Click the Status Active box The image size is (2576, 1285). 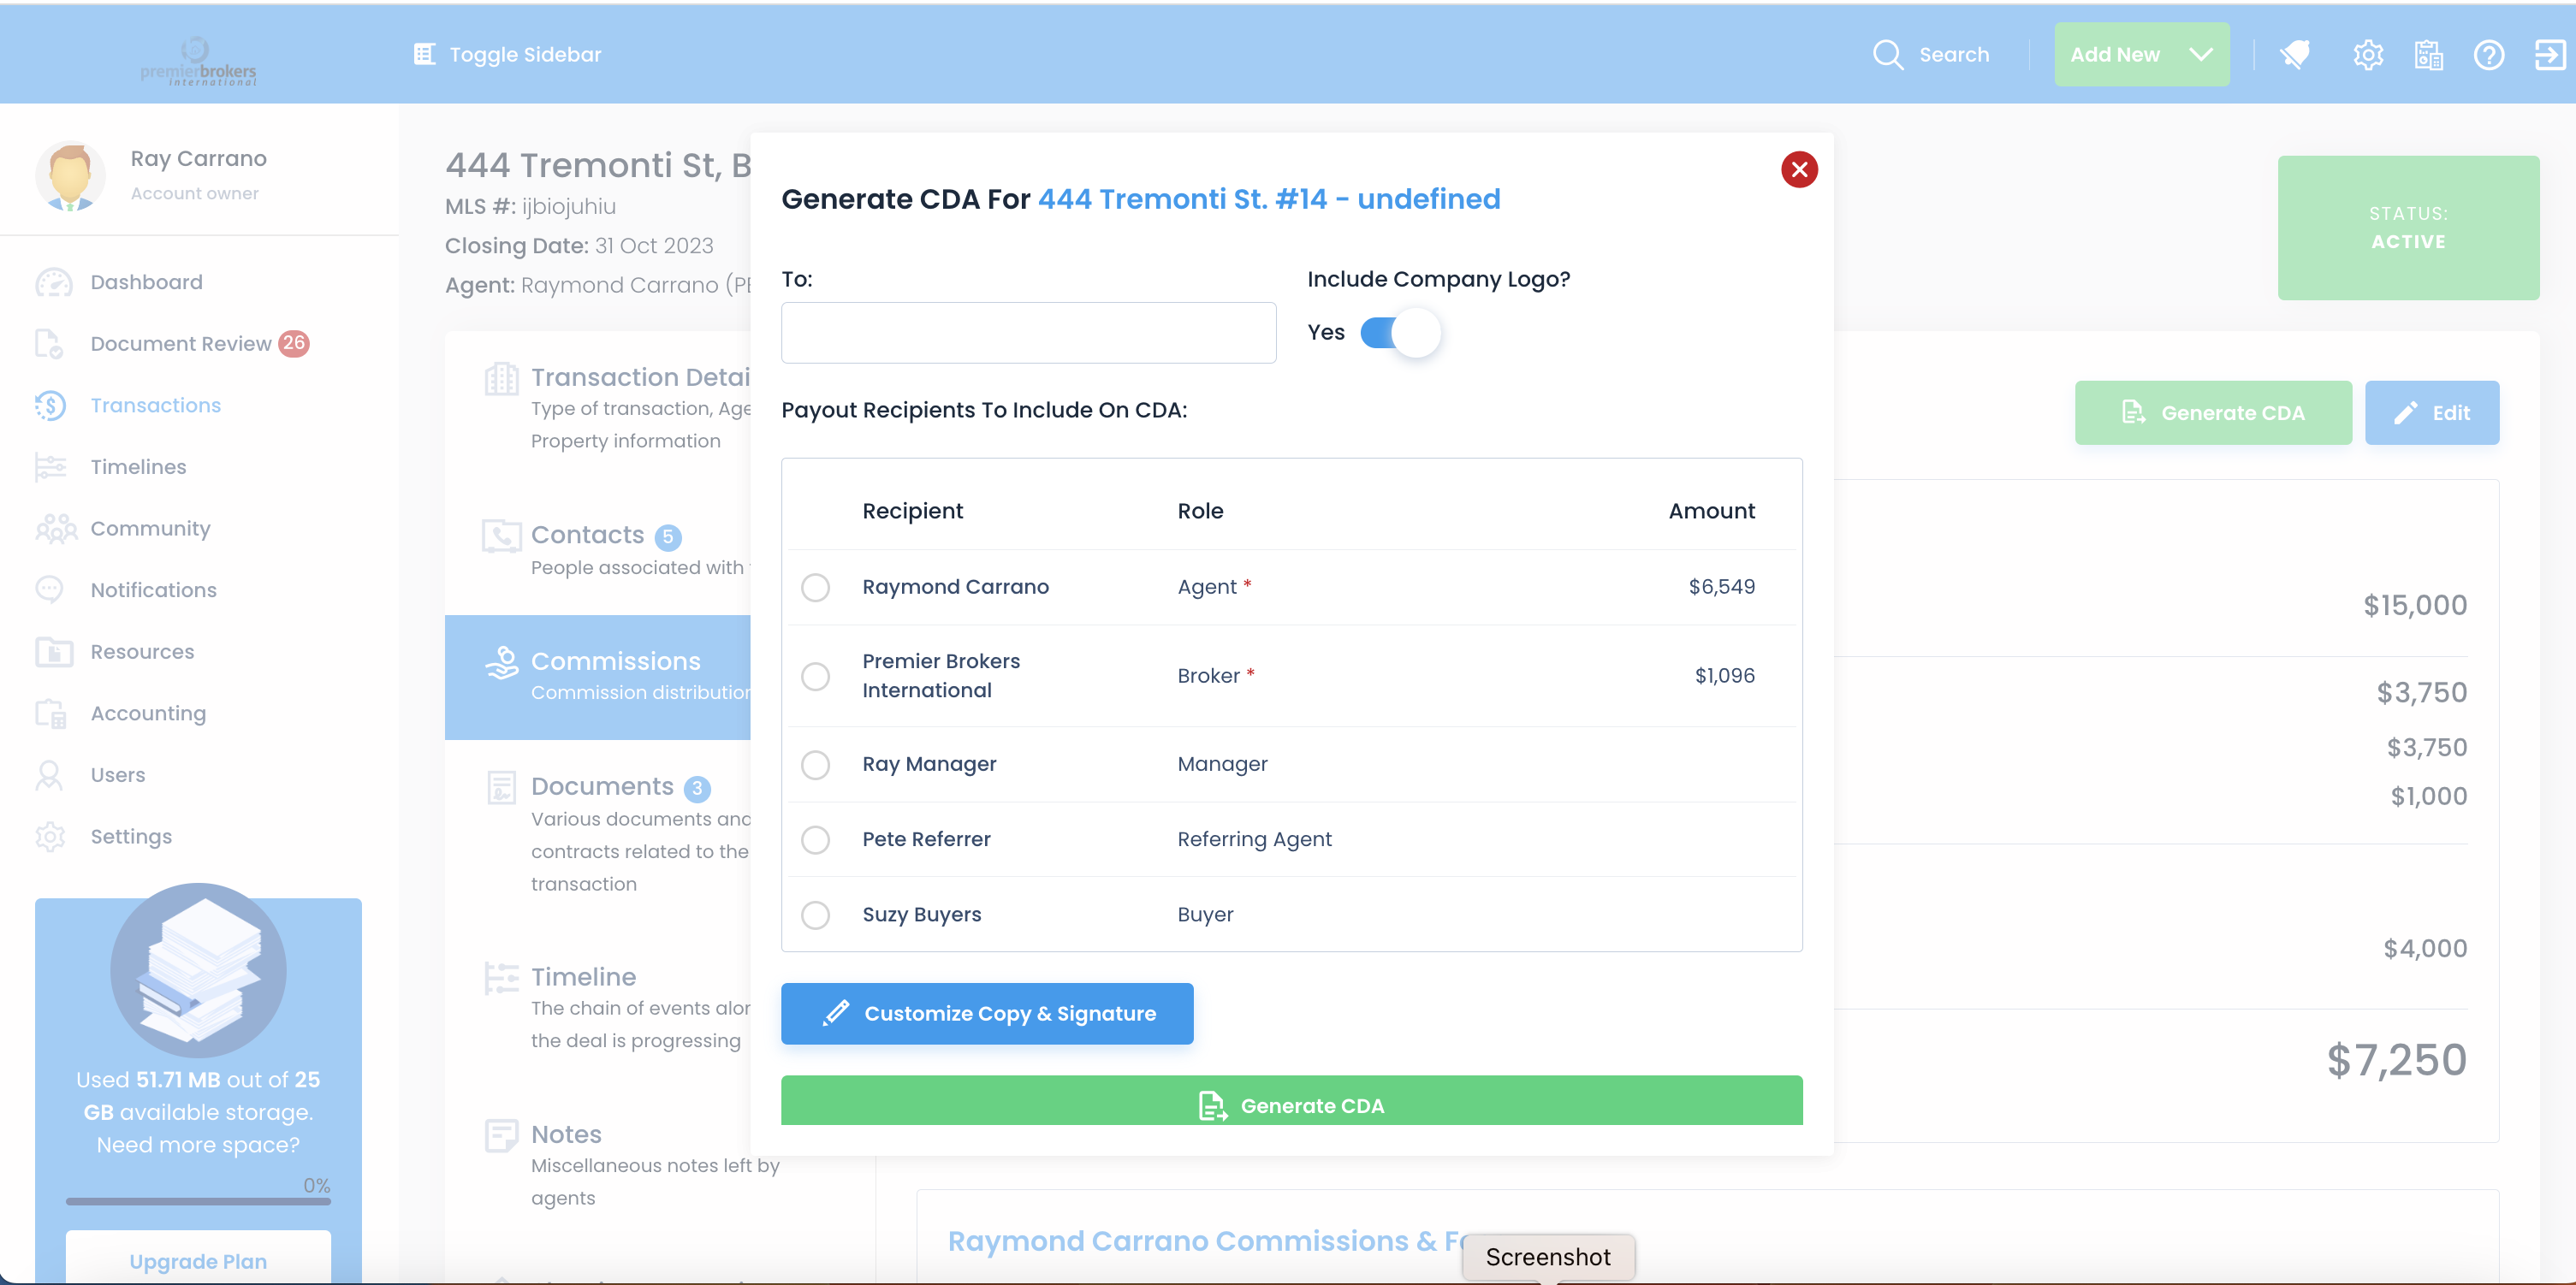pos(2408,228)
